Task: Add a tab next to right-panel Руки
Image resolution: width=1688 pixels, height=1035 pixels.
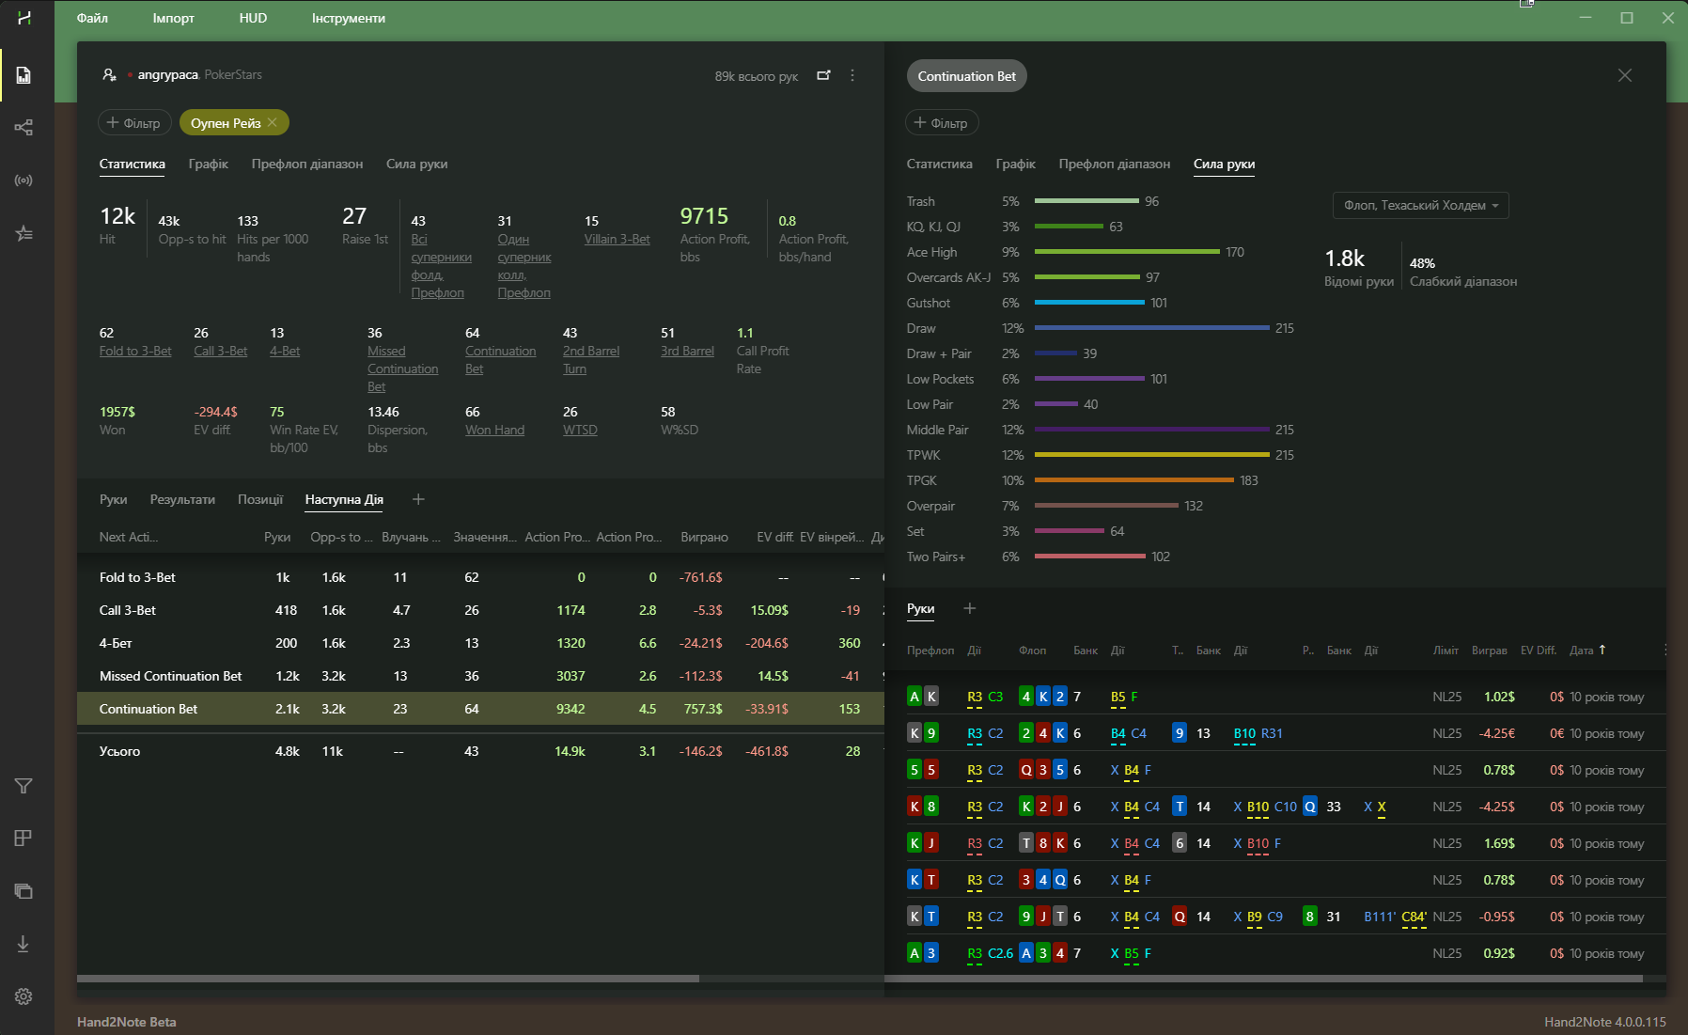Action: (x=970, y=608)
